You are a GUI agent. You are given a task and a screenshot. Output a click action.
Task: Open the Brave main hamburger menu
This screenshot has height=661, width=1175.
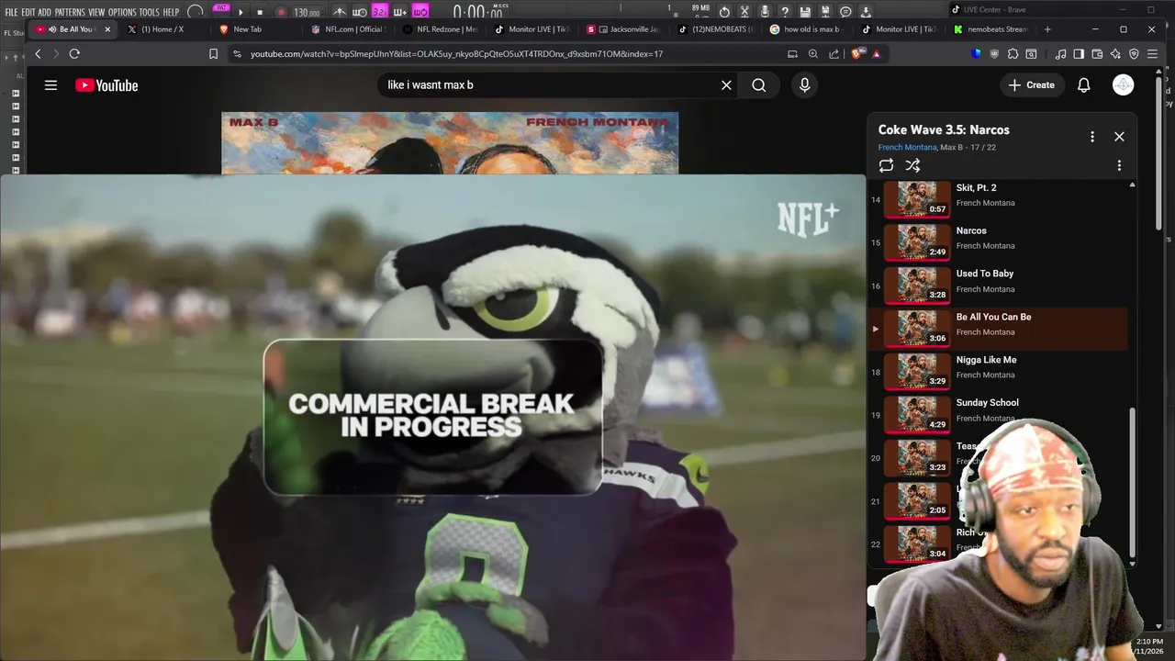[x=1152, y=54]
